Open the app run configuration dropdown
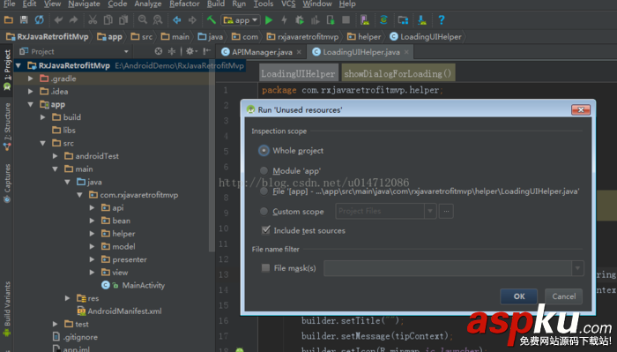 [x=241, y=19]
